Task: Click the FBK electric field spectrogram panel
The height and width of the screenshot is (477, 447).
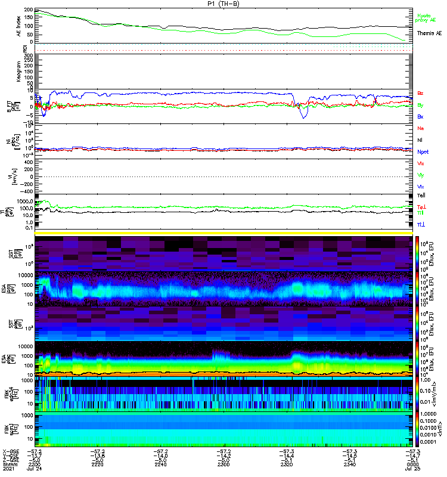Action: click(x=223, y=394)
